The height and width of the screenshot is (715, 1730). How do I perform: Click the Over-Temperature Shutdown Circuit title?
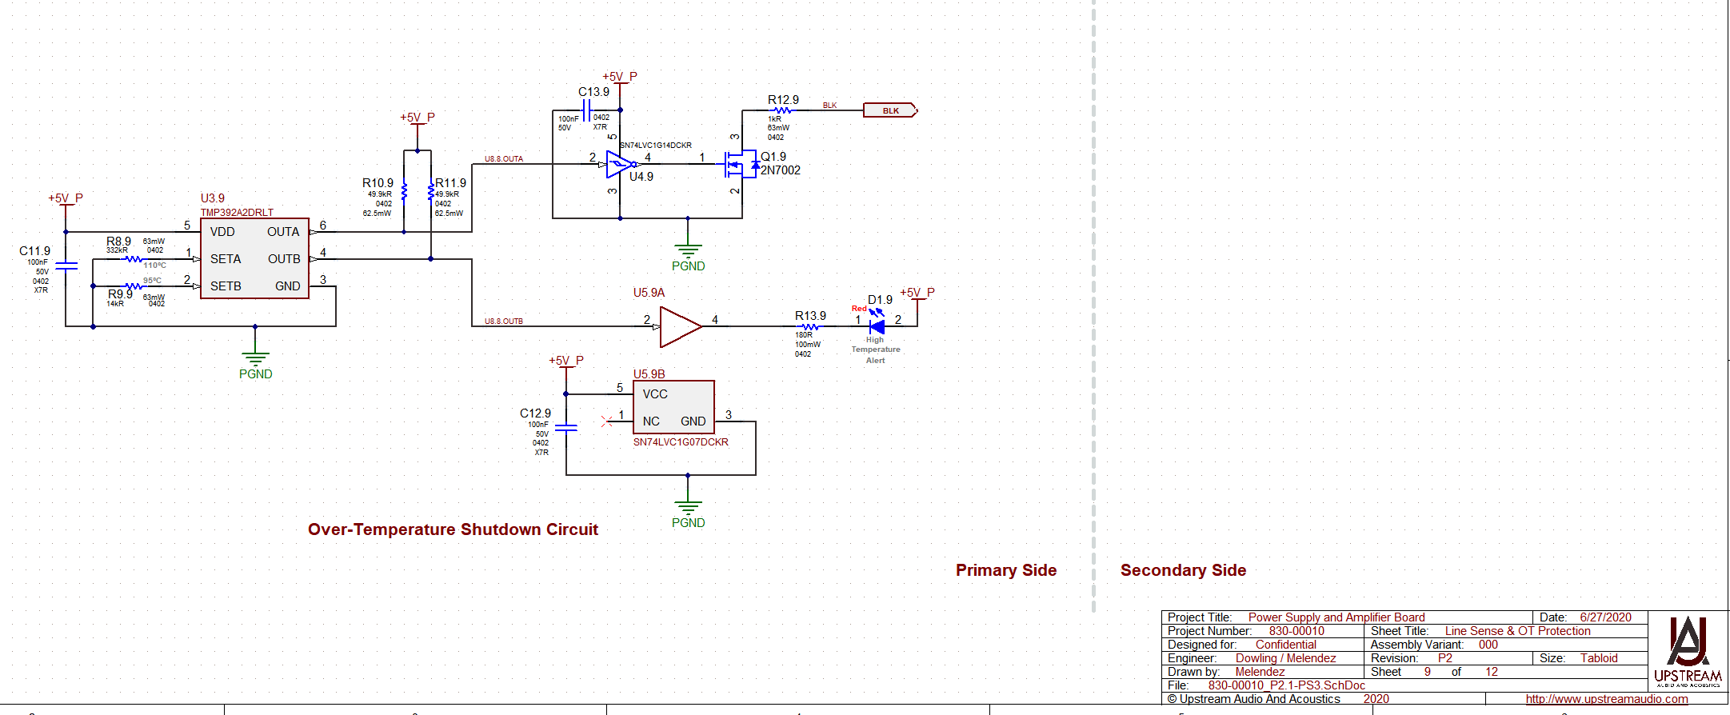(x=453, y=529)
